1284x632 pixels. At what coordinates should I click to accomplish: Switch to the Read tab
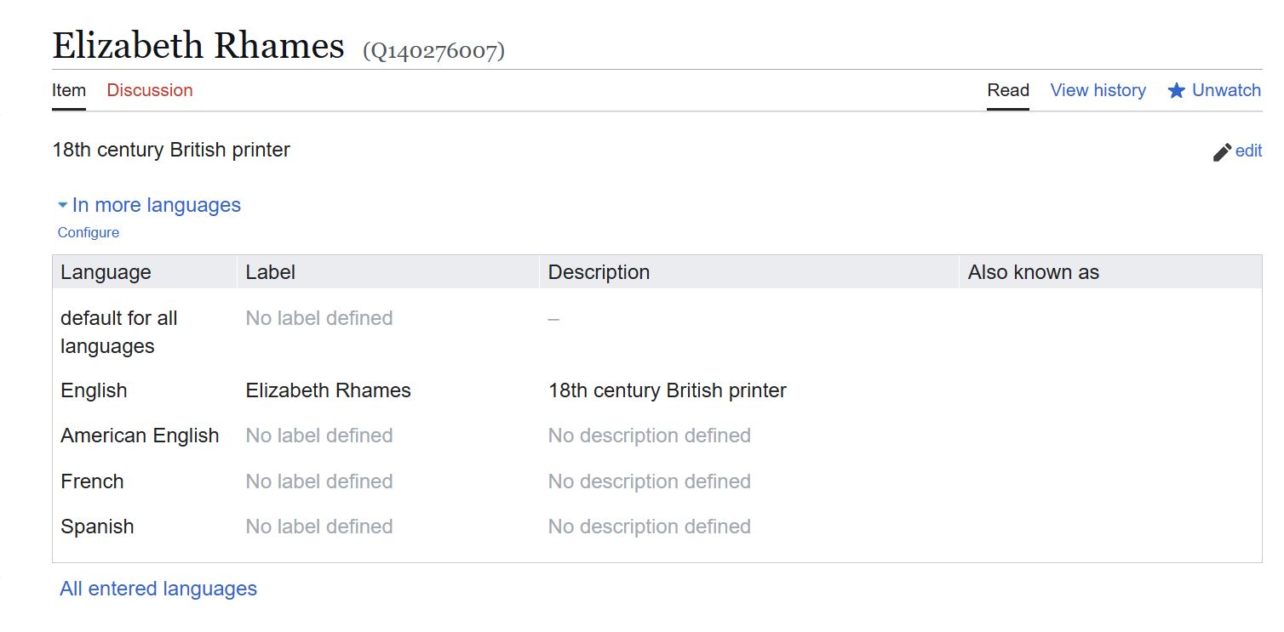point(1008,90)
